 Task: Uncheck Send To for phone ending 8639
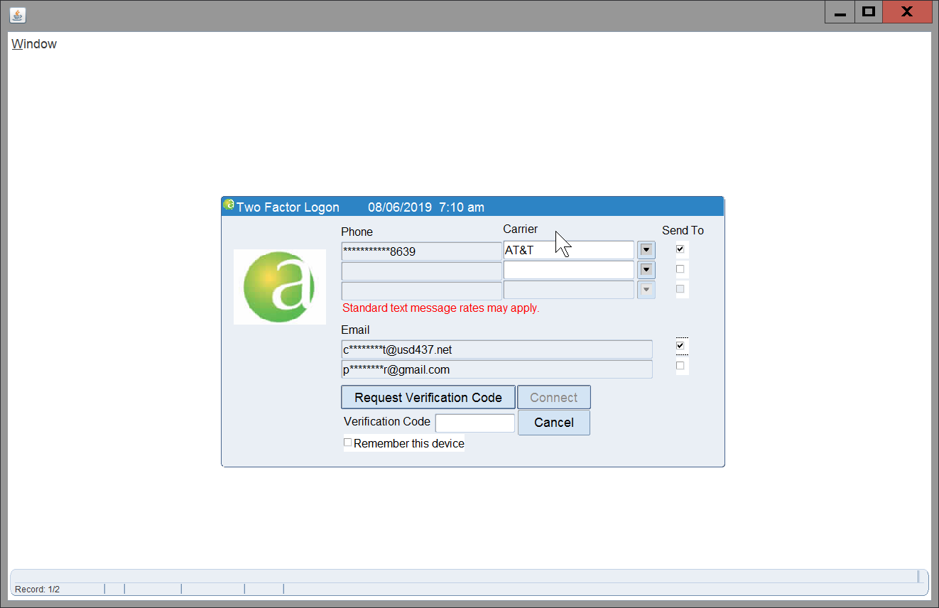pyautogui.click(x=680, y=249)
